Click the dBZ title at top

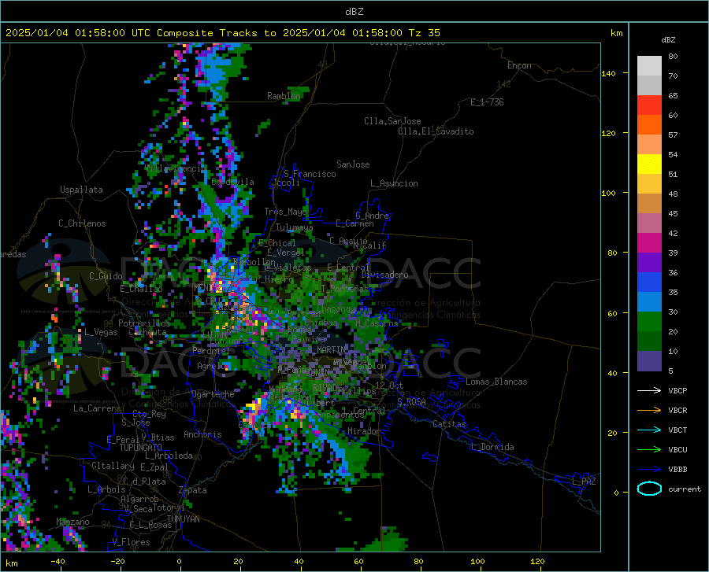[354, 12]
